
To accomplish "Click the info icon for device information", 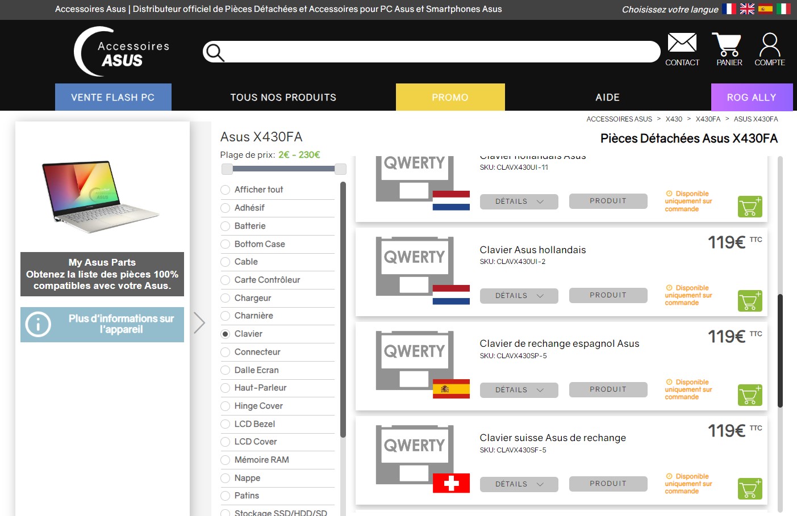I will (x=39, y=324).
